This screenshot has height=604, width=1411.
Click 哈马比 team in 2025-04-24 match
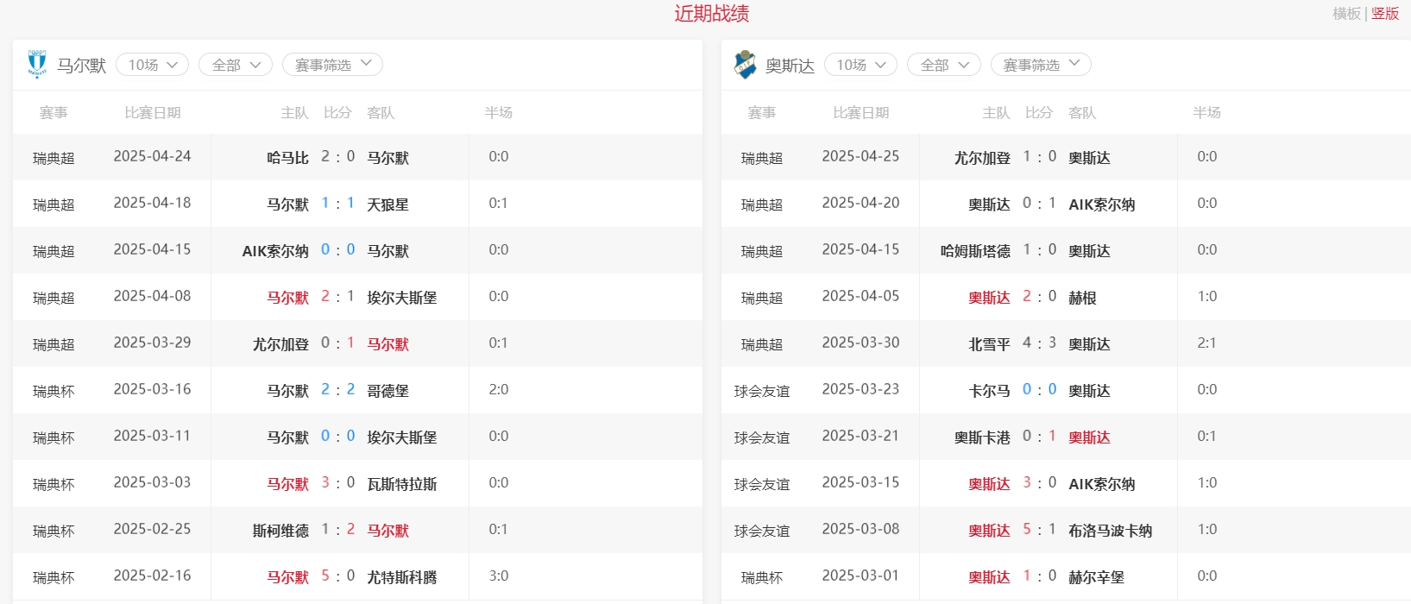point(287,158)
